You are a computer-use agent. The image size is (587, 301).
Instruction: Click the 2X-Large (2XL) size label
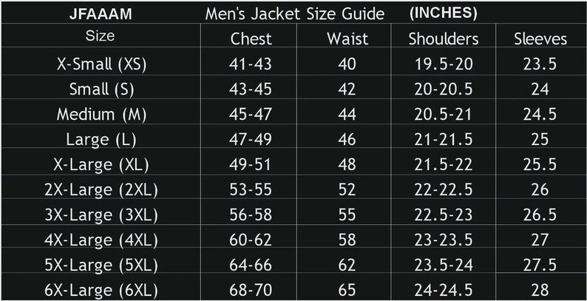click(x=101, y=190)
